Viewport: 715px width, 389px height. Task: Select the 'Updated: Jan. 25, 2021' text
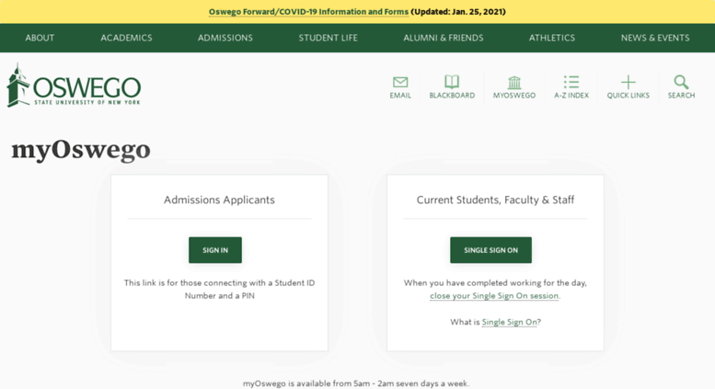coord(458,12)
